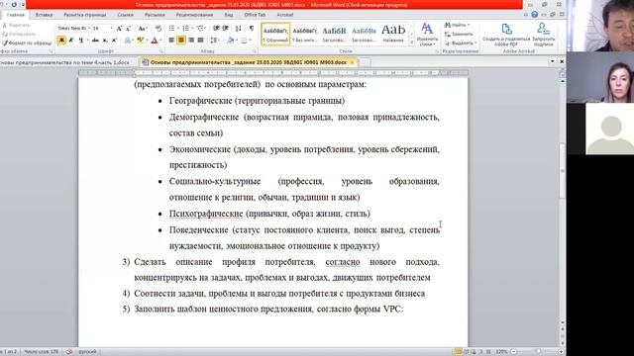Apply Без интервала style
The height and width of the screenshot is (356, 634).
(305, 34)
